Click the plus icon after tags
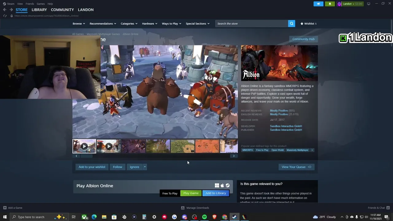Image resolution: width=393 pixels, height=221 pixels. pyautogui.click(x=312, y=150)
